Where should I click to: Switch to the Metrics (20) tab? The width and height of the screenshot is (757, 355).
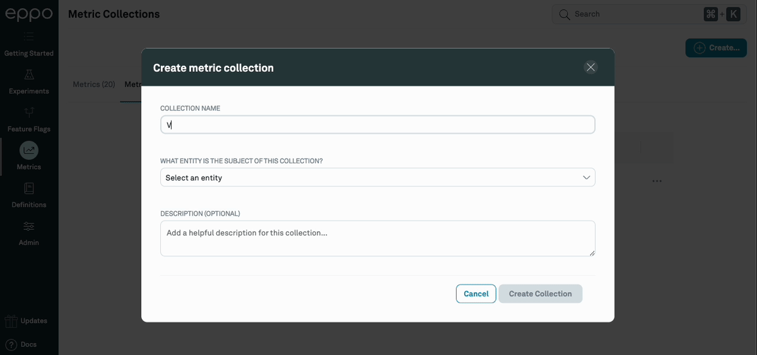click(x=94, y=84)
